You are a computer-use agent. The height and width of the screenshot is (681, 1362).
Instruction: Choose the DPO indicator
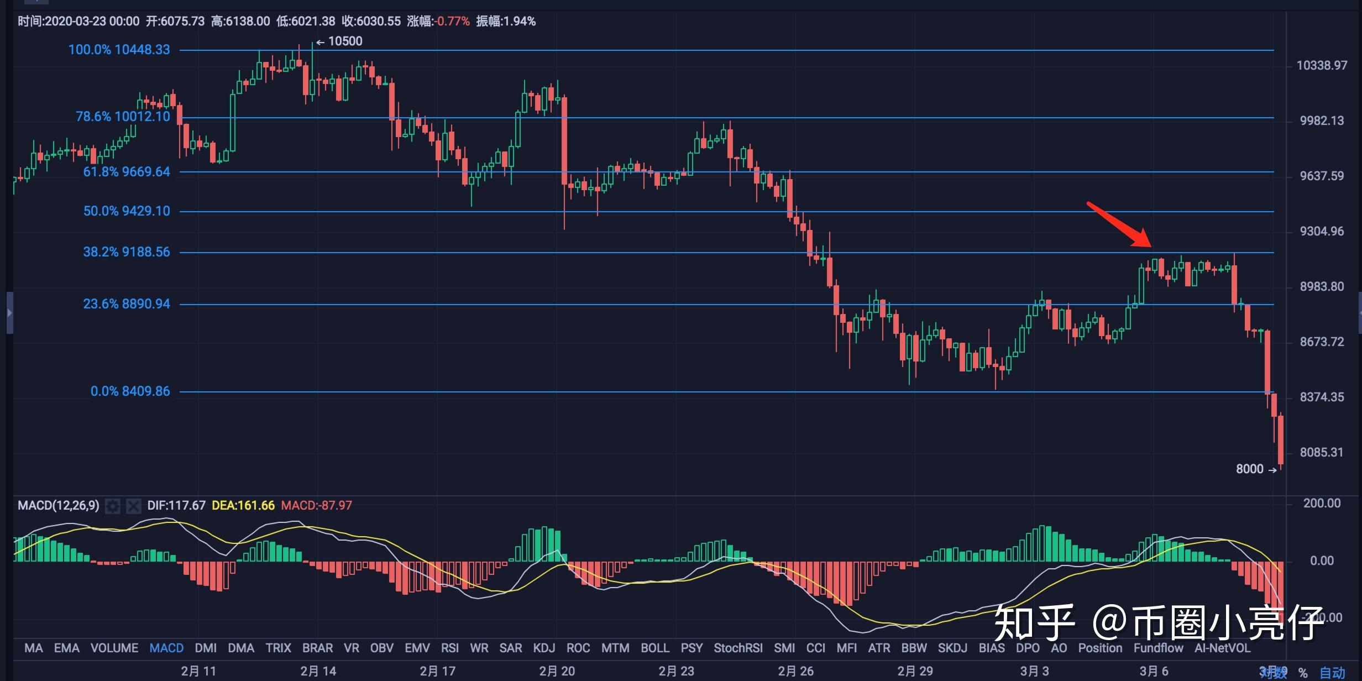[1028, 648]
